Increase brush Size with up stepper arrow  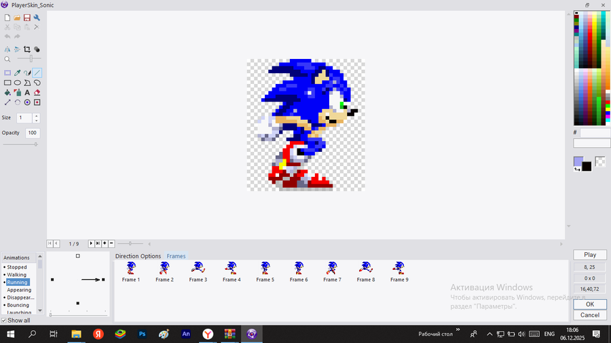coord(36,115)
